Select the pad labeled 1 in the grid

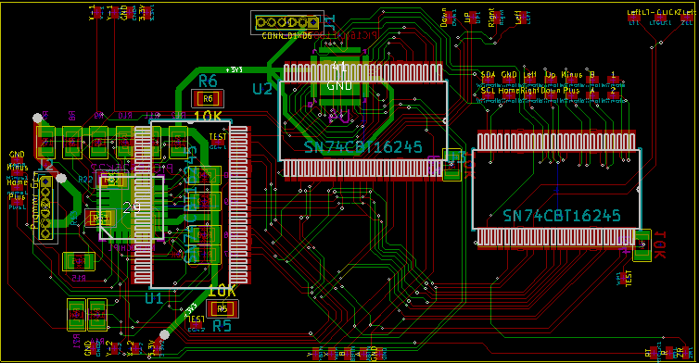click(x=614, y=81)
